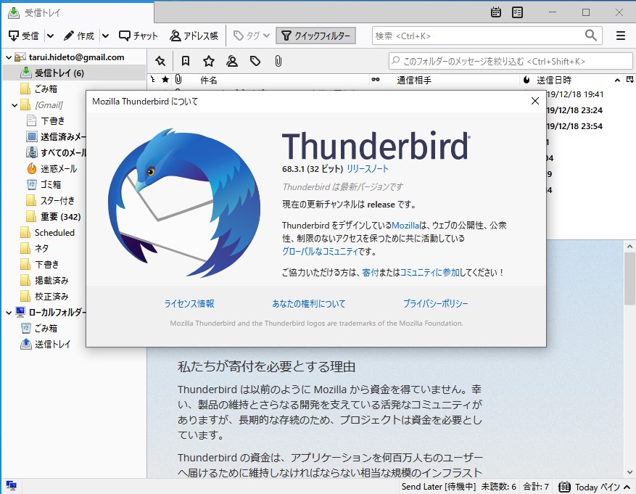Toggle the クイックフィルター quick filter bar
This screenshot has height=494, width=636.
[315, 35]
